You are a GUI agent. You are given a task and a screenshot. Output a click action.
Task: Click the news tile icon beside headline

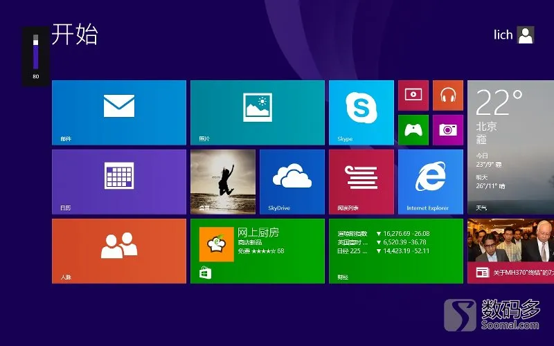pyautogui.click(x=482, y=272)
